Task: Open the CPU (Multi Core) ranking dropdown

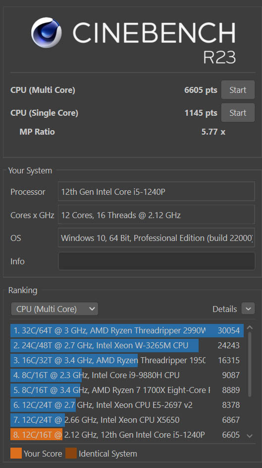Action: coord(54,309)
